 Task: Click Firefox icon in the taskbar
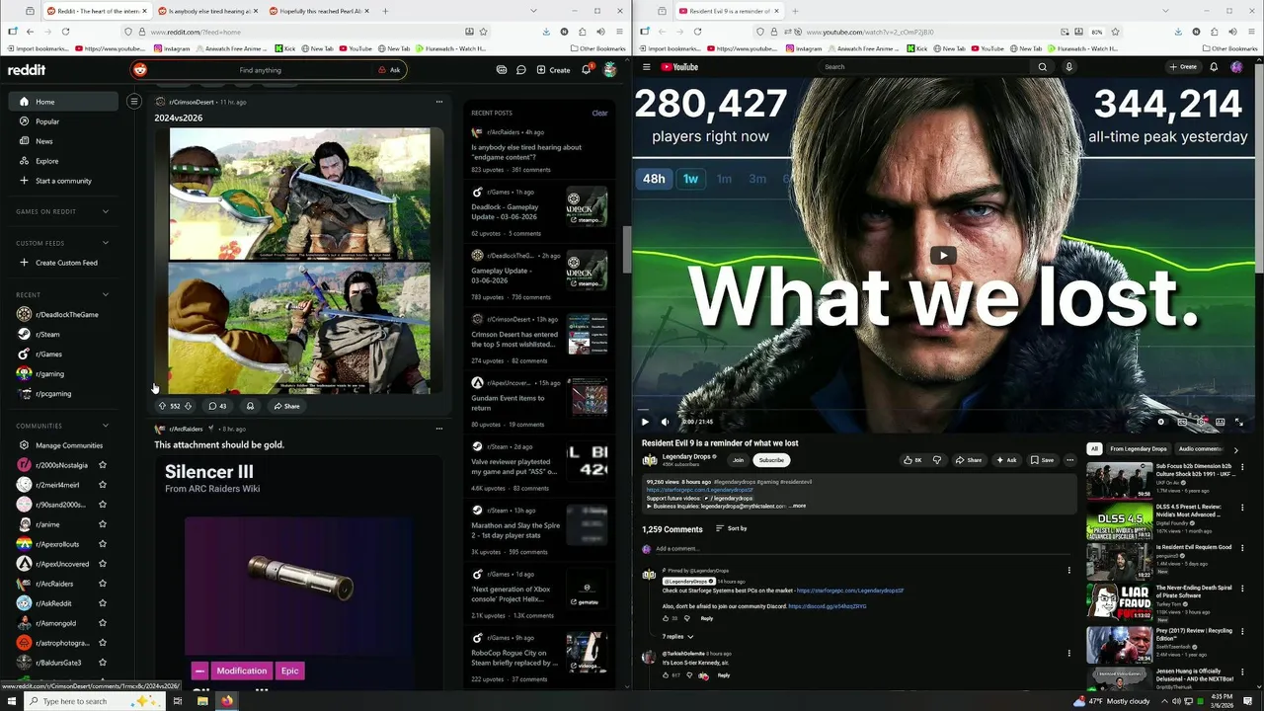pyautogui.click(x=227, y=701)
